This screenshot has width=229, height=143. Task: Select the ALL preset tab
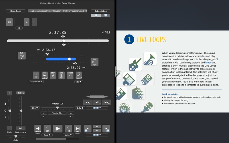pos(9,22)
